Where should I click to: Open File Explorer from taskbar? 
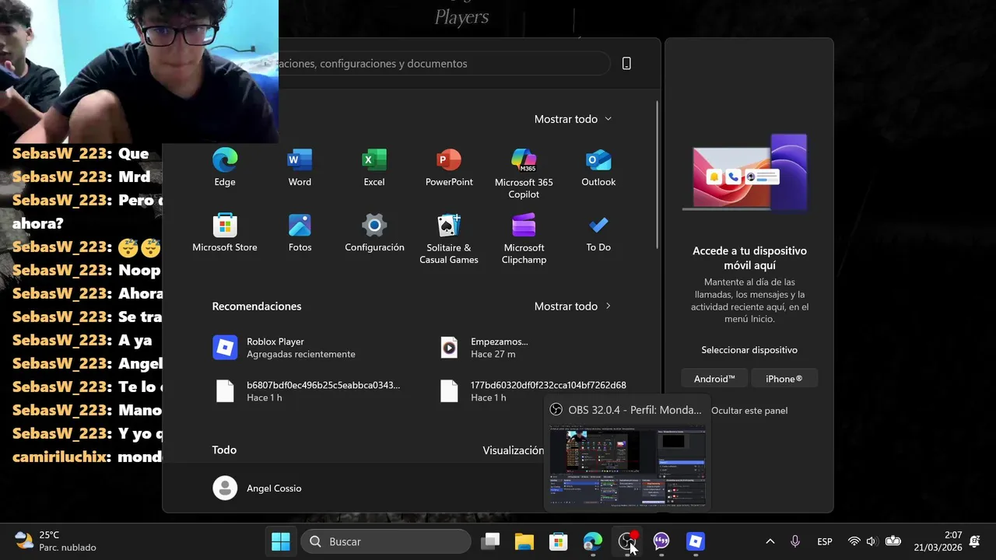click(524, 541)
